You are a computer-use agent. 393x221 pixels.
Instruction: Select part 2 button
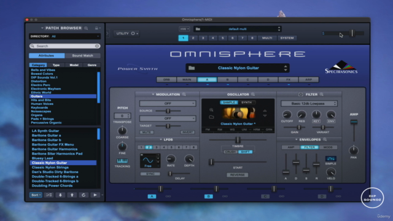point(193,38)
